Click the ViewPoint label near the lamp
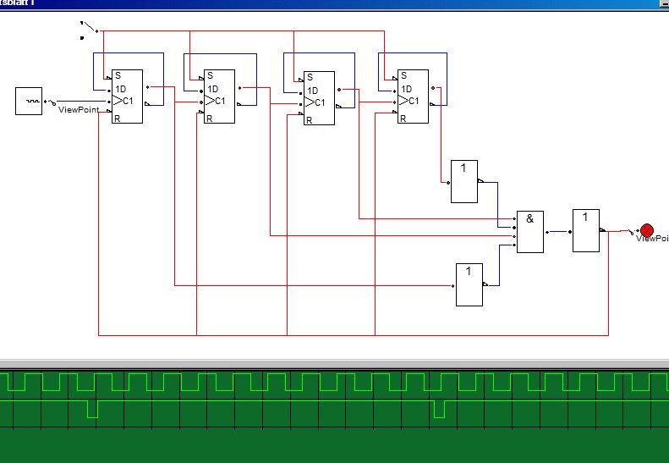 [652, 239]
